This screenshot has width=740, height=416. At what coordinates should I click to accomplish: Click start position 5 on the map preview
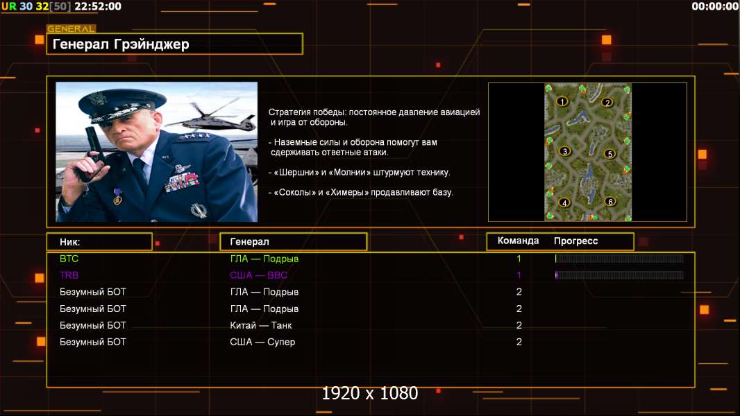[x=610, y=154]
